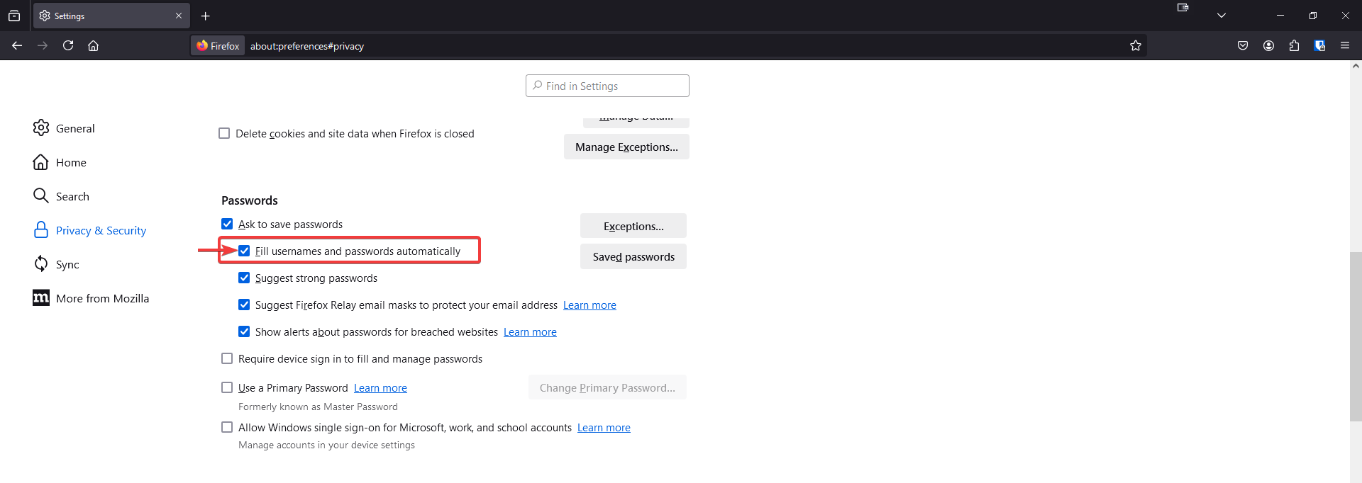Image resolution: width=1362 pixels, height=483 pixels.
Task: Click the Reload page icon
Action: point(68,45)
